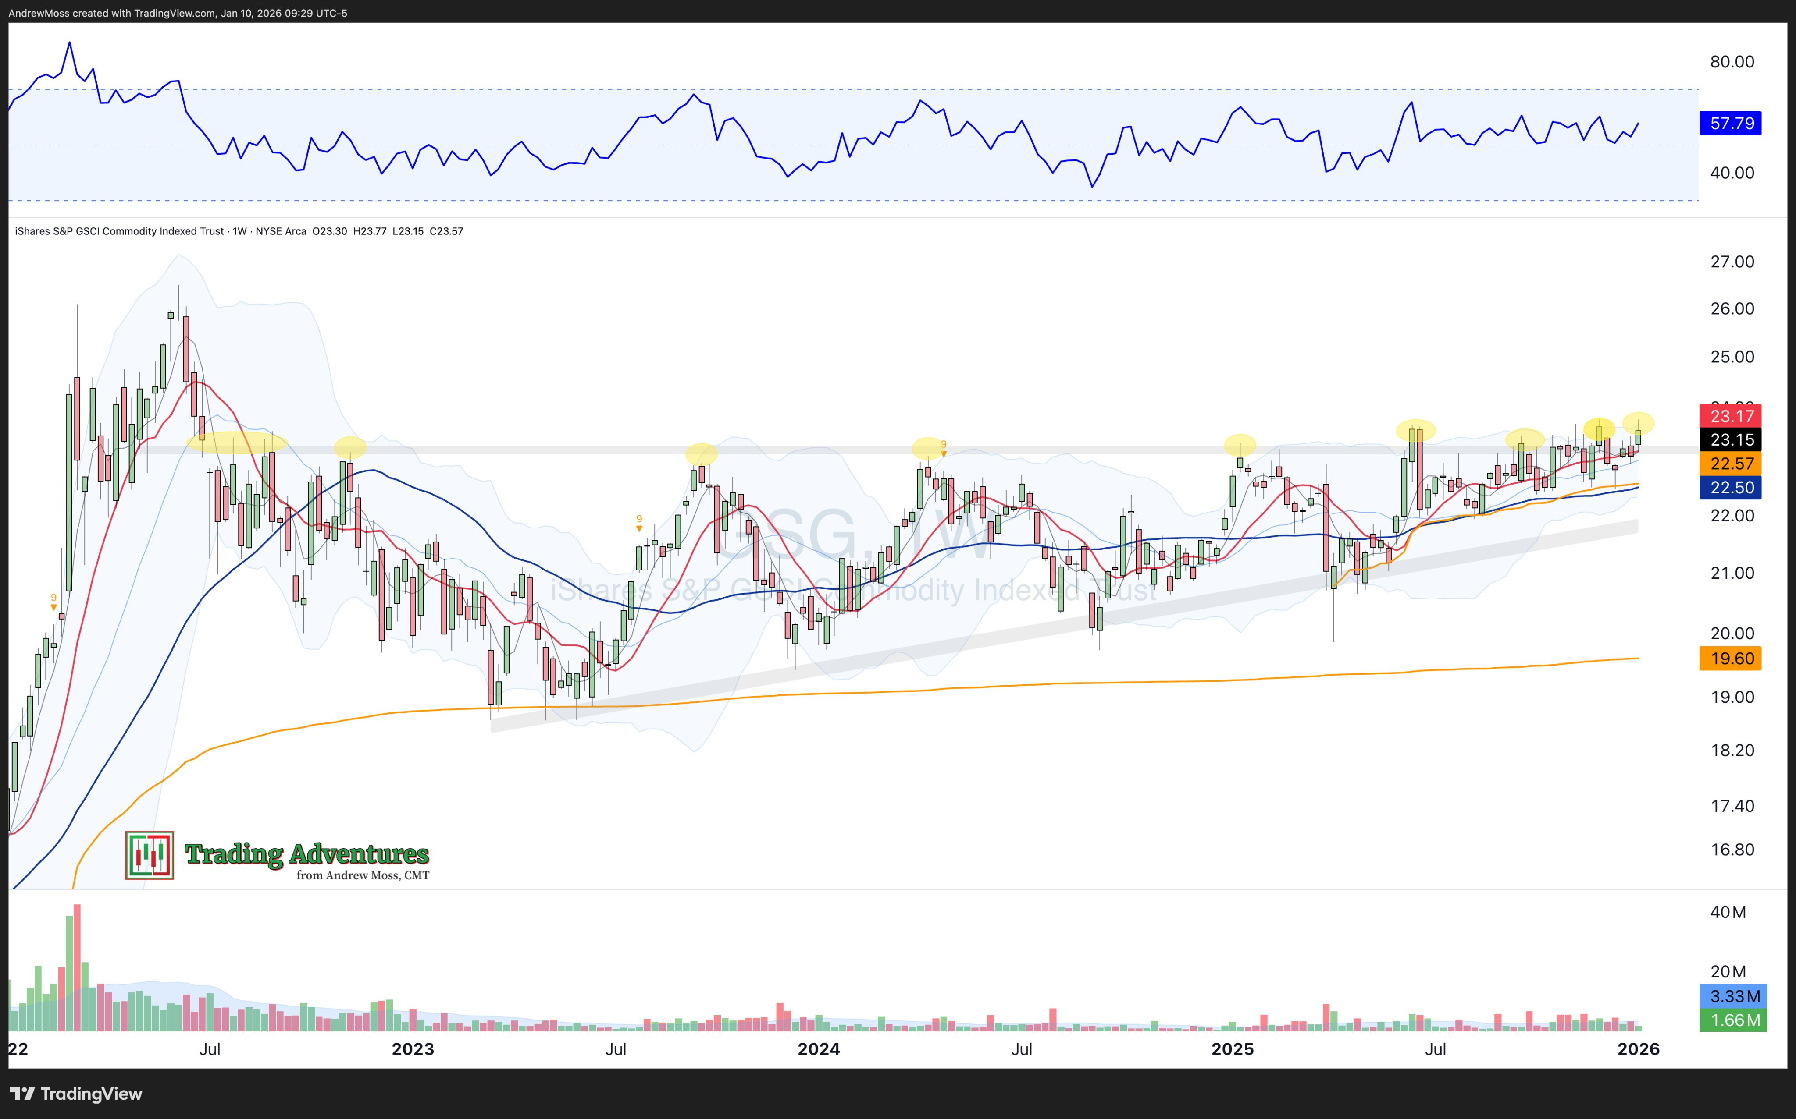Screen dimensions: 1796x1119
Task: Click the blue 3.33M volume average label
Action: pyautogui.click(x=1734, y=996)
